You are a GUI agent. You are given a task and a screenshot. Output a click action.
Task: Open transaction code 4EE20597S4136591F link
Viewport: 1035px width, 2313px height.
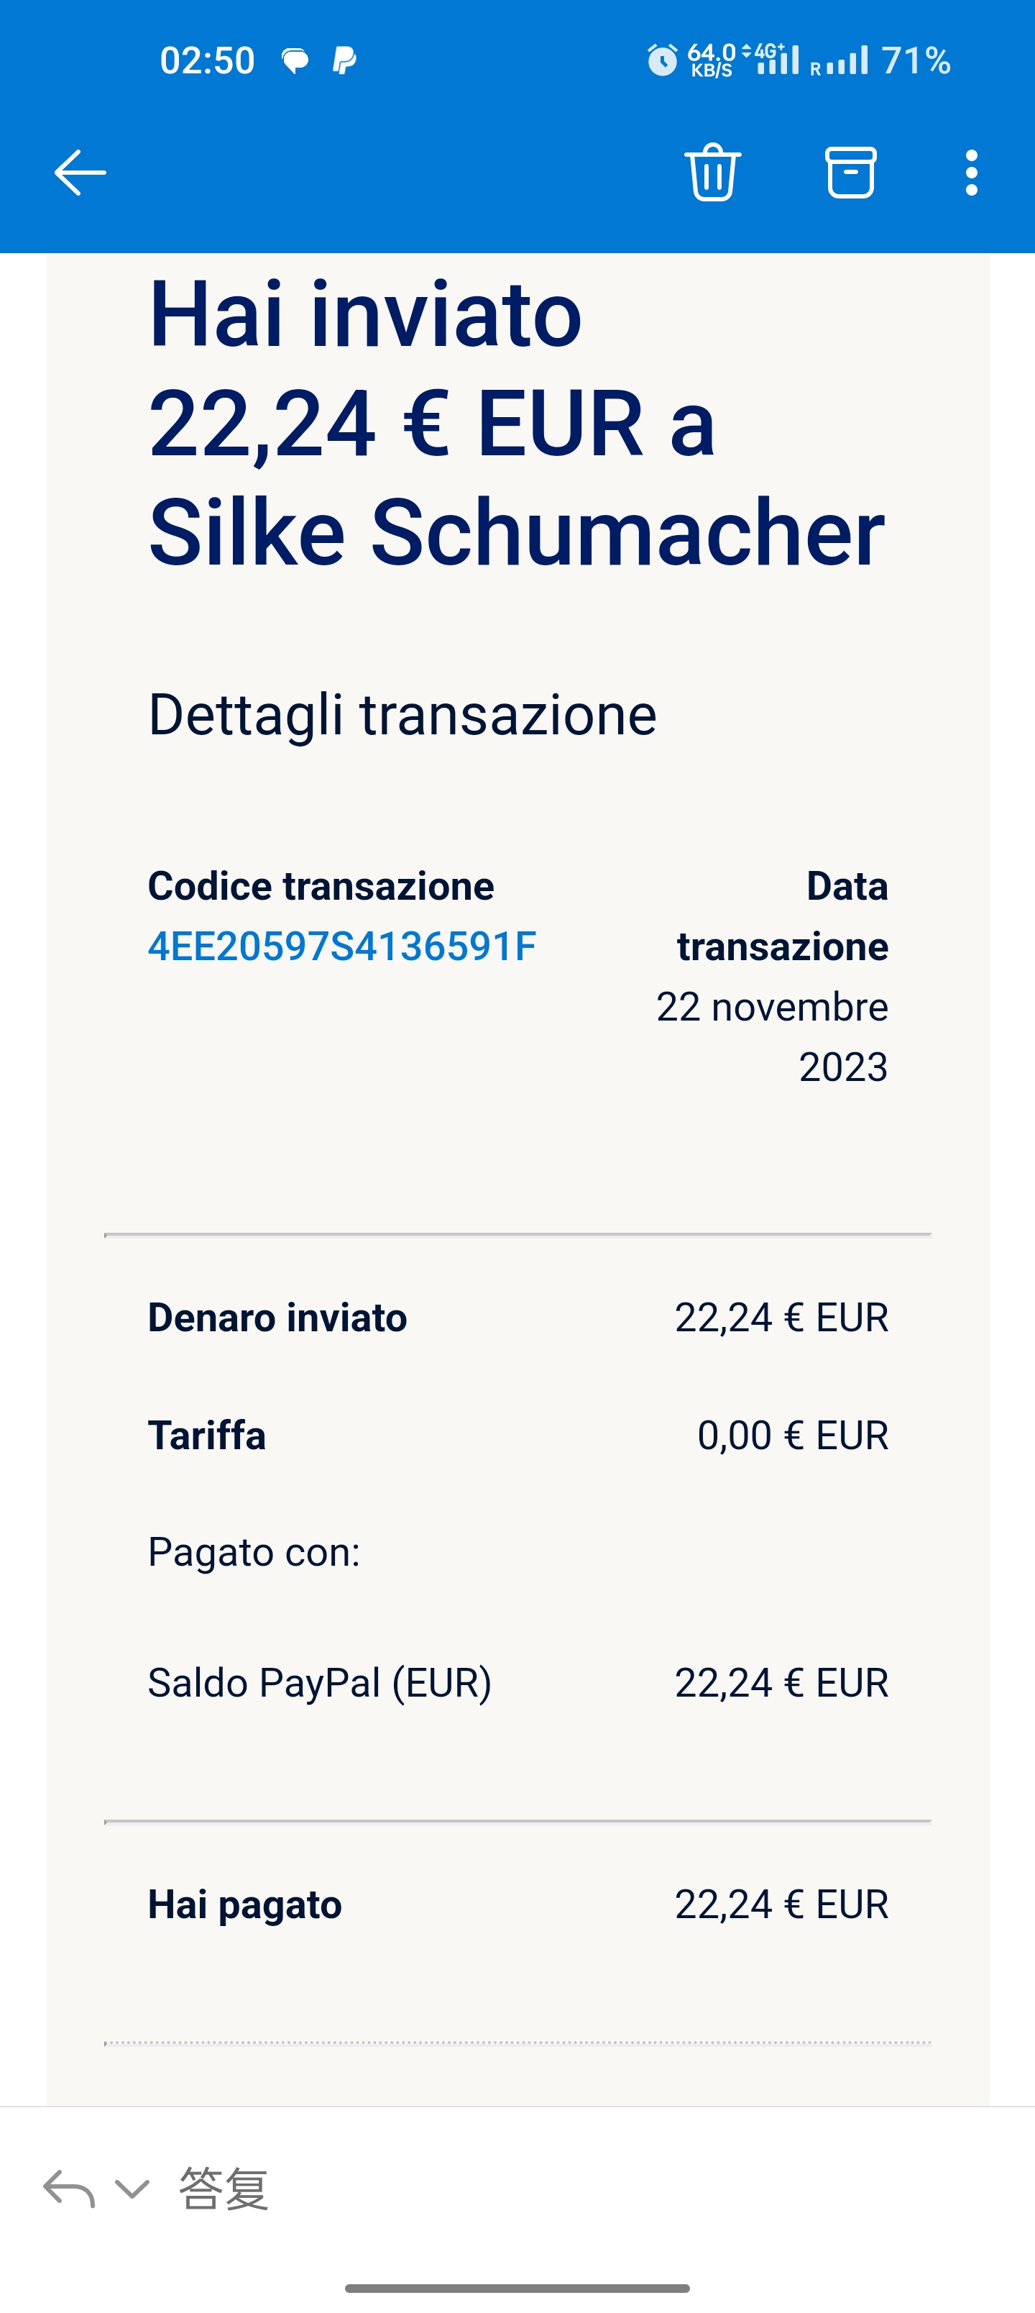[x=342, y=946]
